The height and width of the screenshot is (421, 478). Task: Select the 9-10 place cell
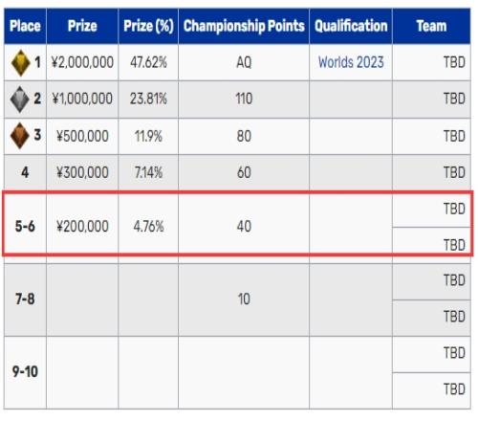click(x=25, y=372)
